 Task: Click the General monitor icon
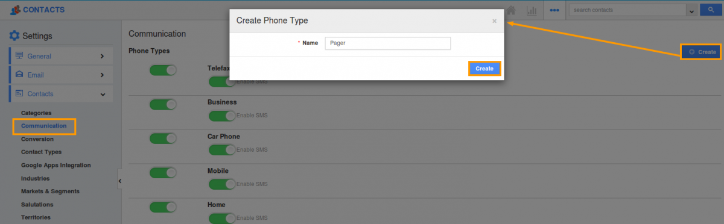[19, 56]
